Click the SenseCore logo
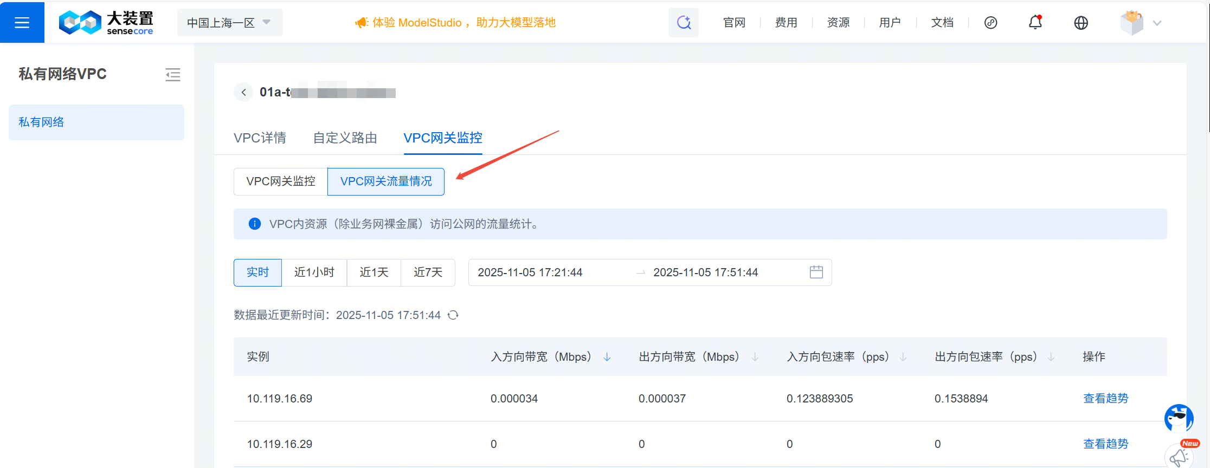 [106, 23]
